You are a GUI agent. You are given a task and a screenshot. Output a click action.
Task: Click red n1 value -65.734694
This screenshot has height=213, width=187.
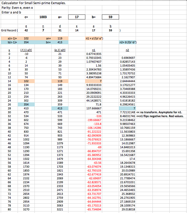coord(94,209)
